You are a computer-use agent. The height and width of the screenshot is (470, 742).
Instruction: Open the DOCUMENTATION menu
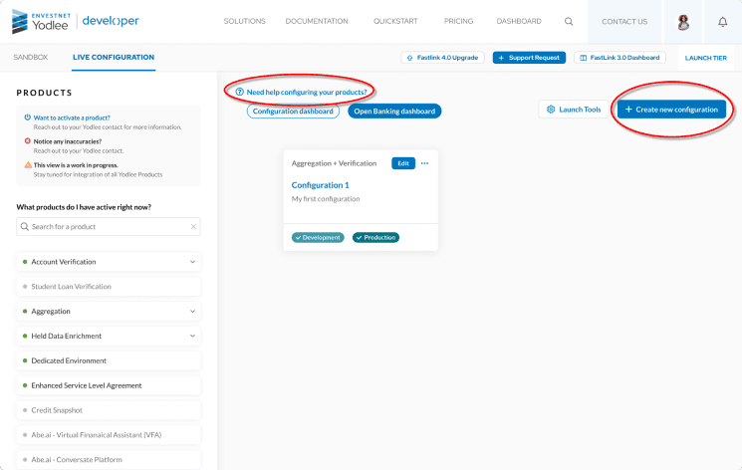pyautogui.click(x=317, y=21)
